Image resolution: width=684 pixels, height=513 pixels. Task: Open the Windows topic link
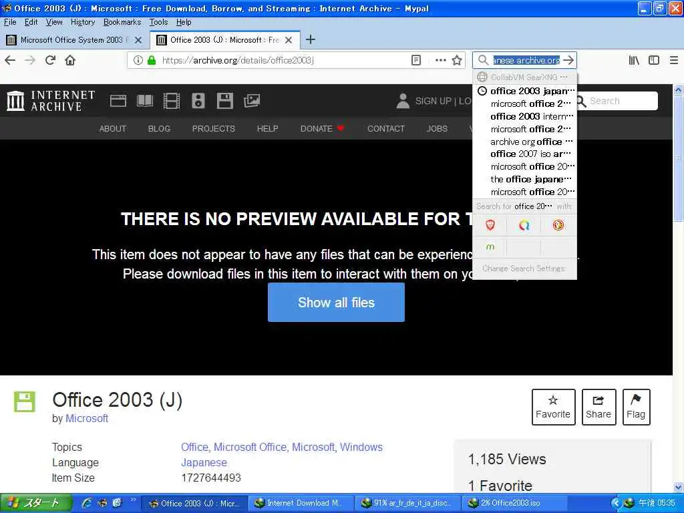(361, 447)
